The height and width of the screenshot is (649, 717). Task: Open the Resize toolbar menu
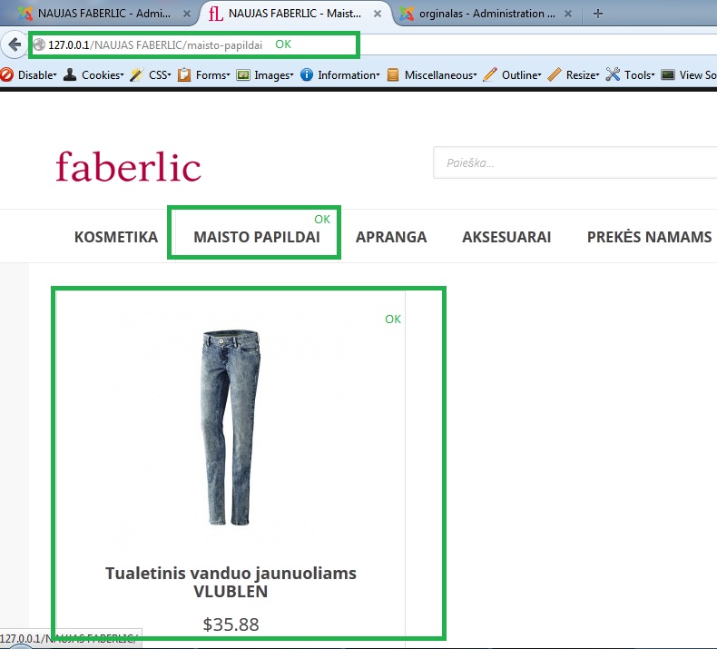(583, 75)
